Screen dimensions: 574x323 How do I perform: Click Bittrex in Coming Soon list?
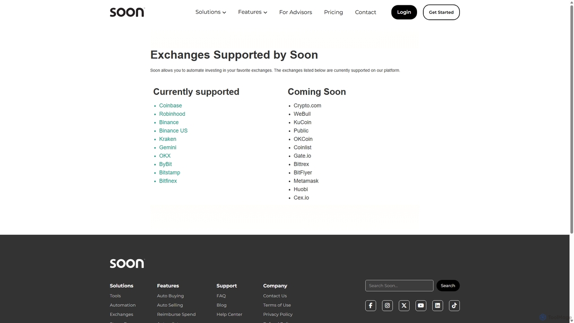pyautogui.click(x=301, y=164)
